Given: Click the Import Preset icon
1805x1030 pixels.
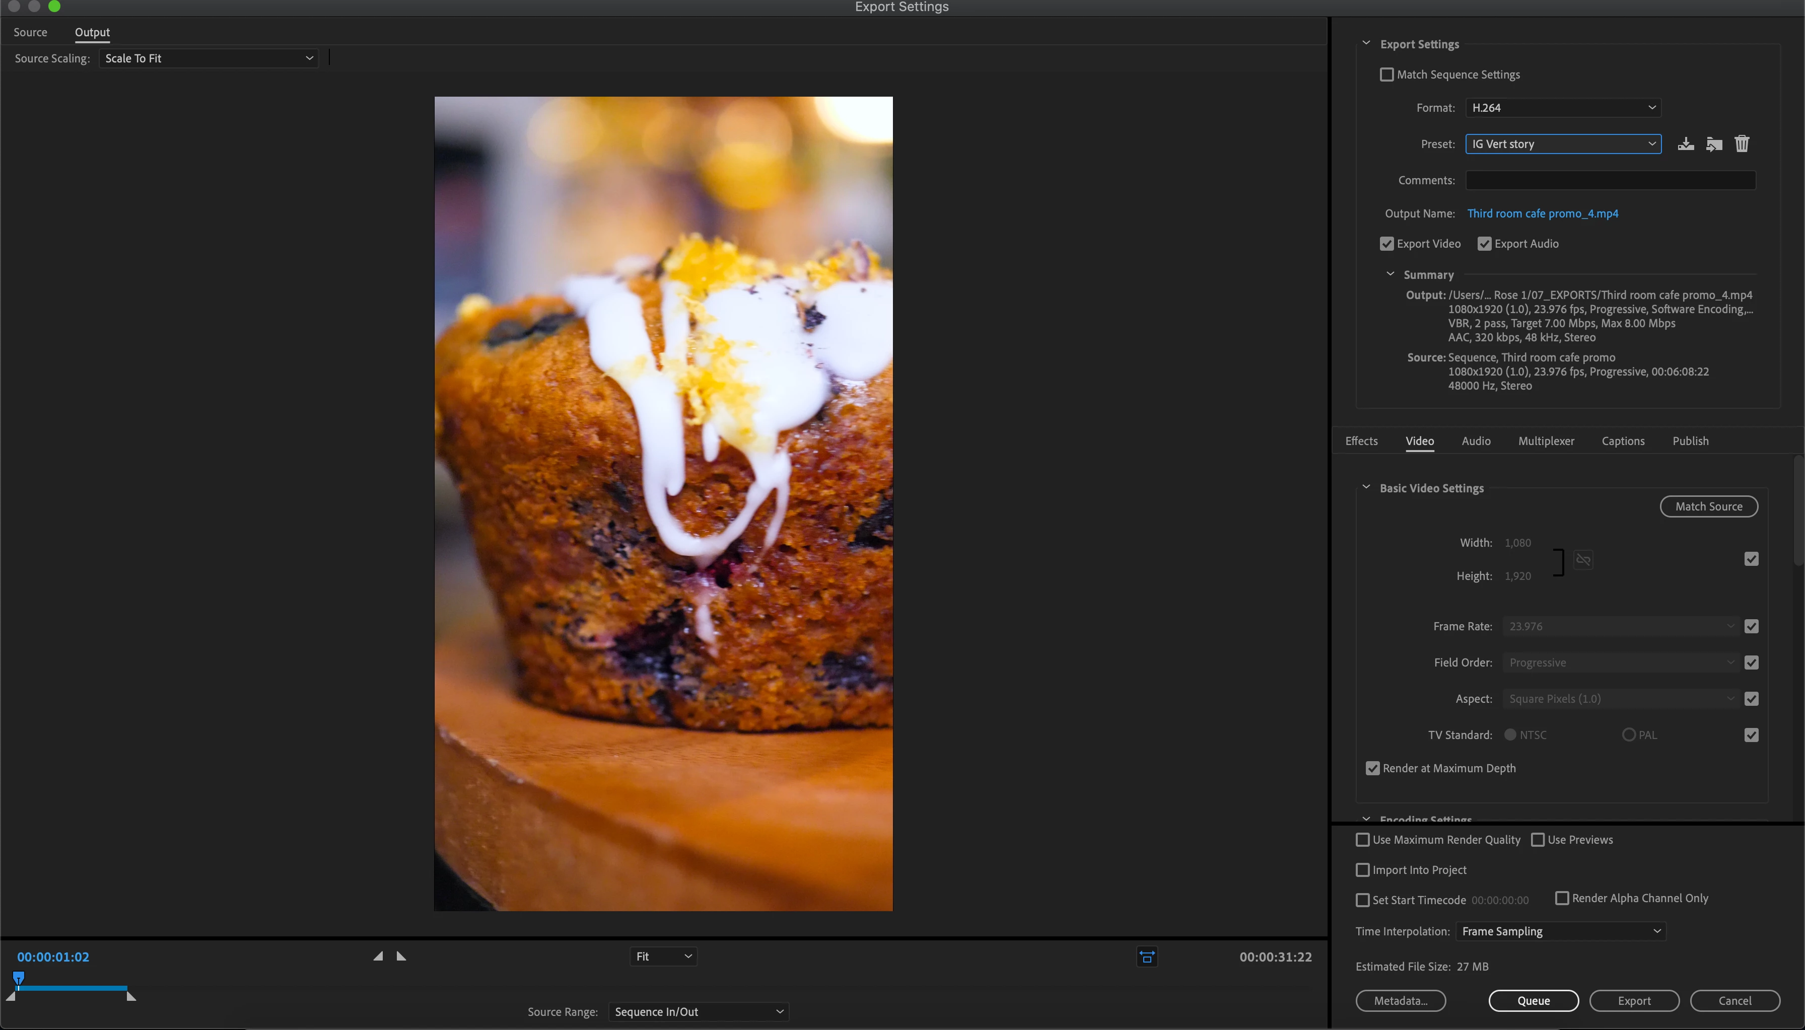Looking at the screenshot, I should point(1714,144).
